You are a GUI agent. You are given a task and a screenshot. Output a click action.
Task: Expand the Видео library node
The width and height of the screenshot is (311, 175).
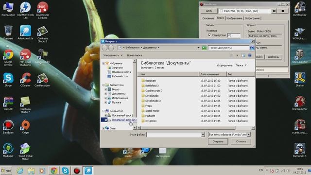(x=106, y=89)
